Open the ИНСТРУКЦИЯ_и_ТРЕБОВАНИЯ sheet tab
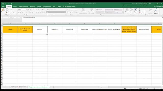Image resolution: width=163 pixels, height=91 pixels. tap(18, 87)
